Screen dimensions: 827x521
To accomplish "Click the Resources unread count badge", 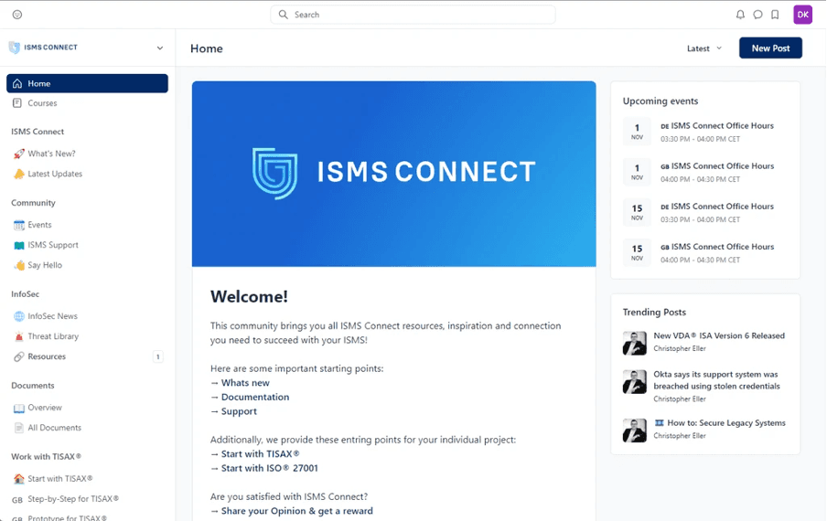I will pyautogui.click(x=157, y=356).
